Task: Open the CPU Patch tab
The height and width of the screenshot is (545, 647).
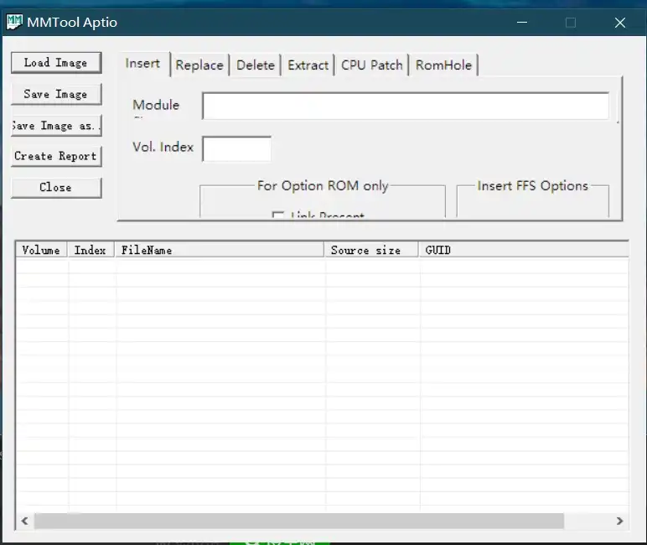Action: (372, 65)
